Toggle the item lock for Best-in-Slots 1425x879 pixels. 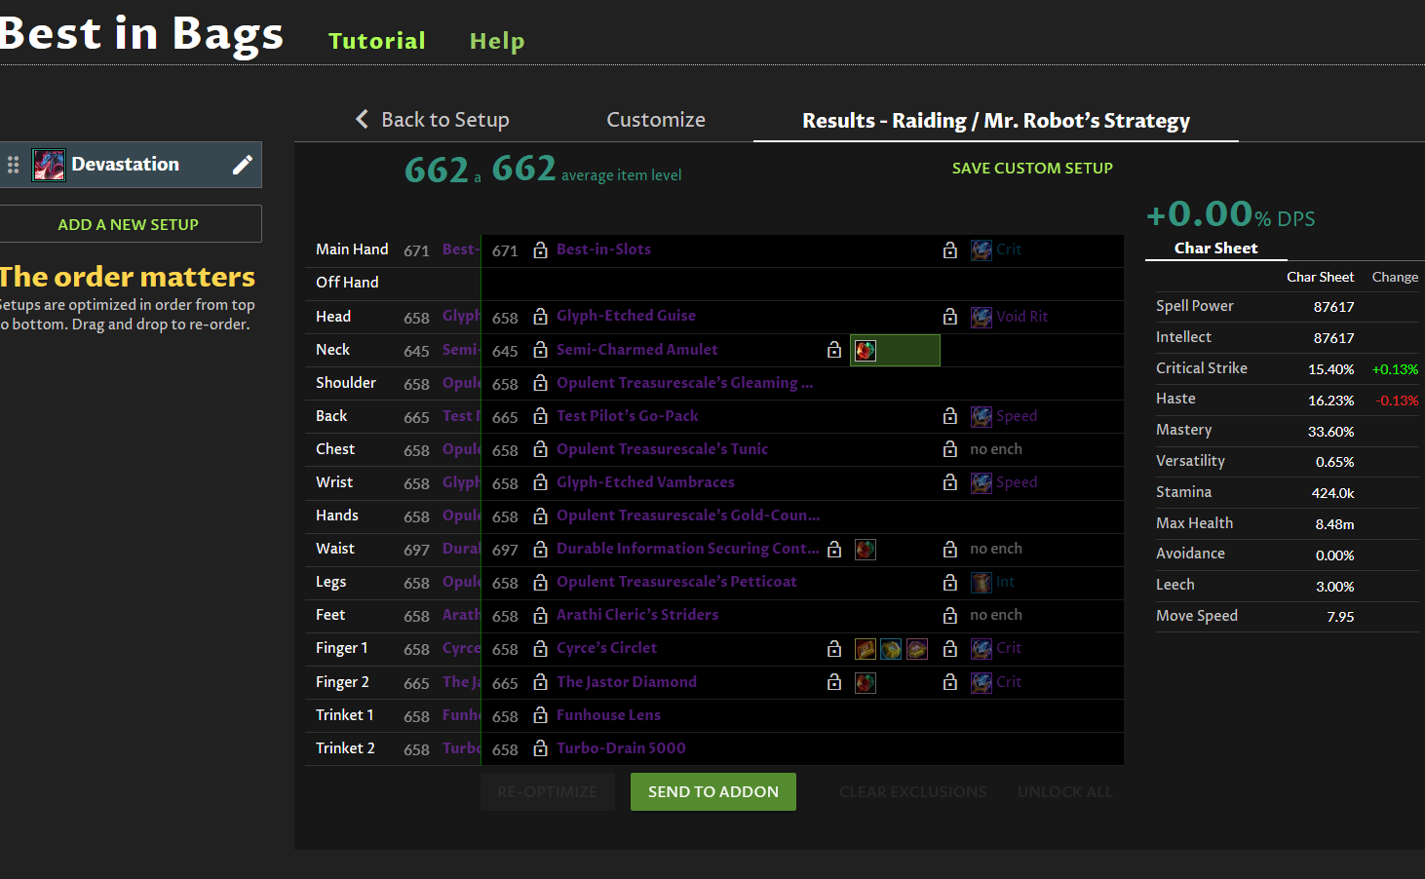click(x=540, y=250)
